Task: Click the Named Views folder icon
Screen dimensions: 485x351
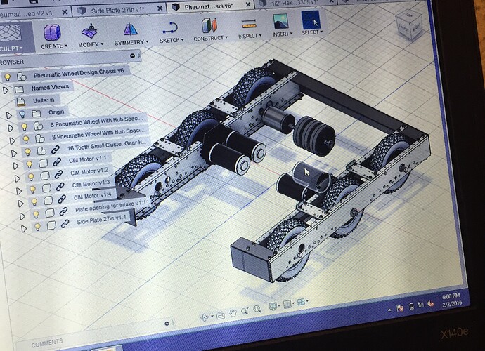Action: [x=19, y=90]
